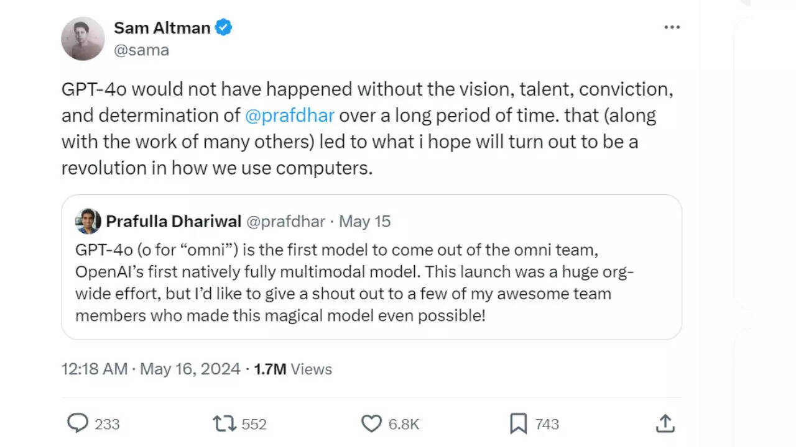Screen dimensions: 796x447
Task: View the 1.7M Views analytics
Action: tap(293, 369)
